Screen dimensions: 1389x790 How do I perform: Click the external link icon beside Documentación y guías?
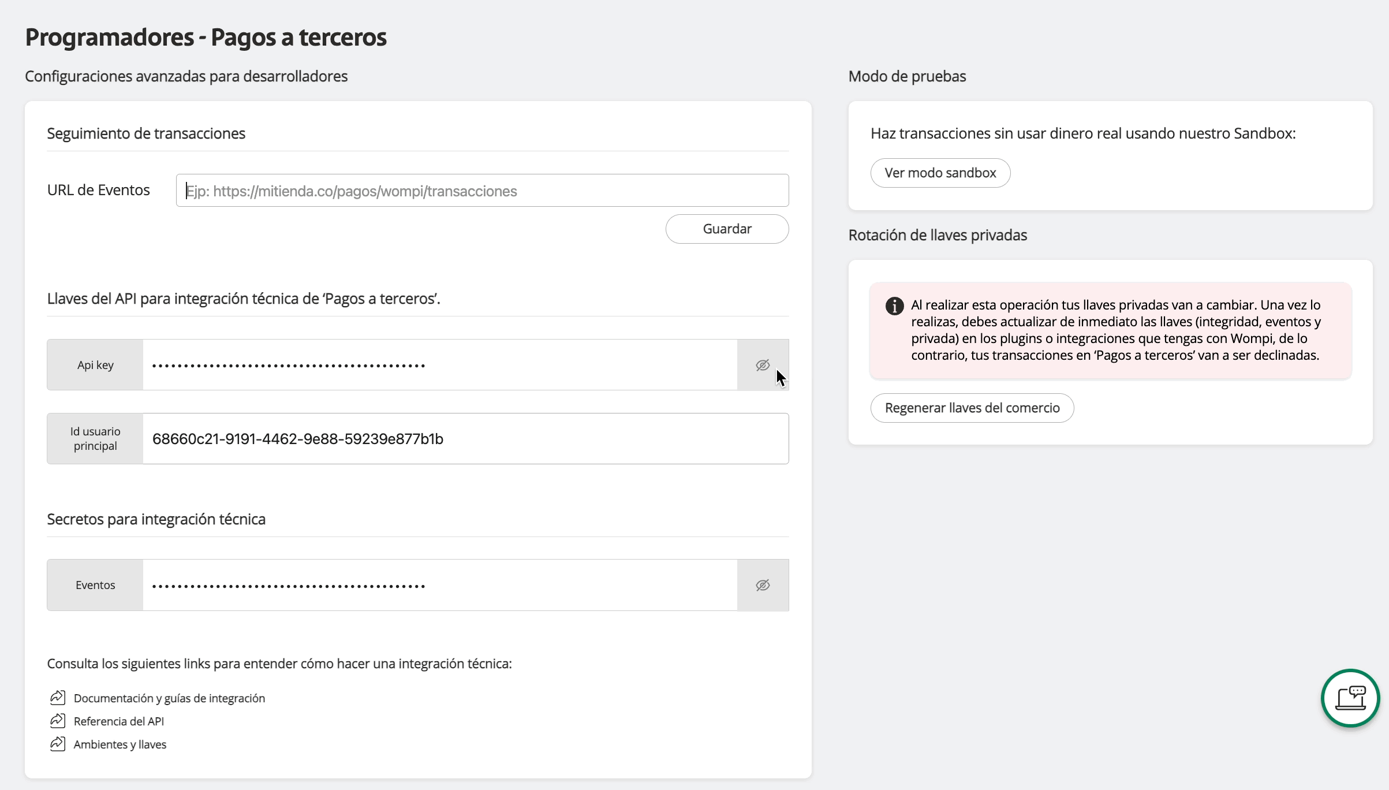[x=57, y=697]
